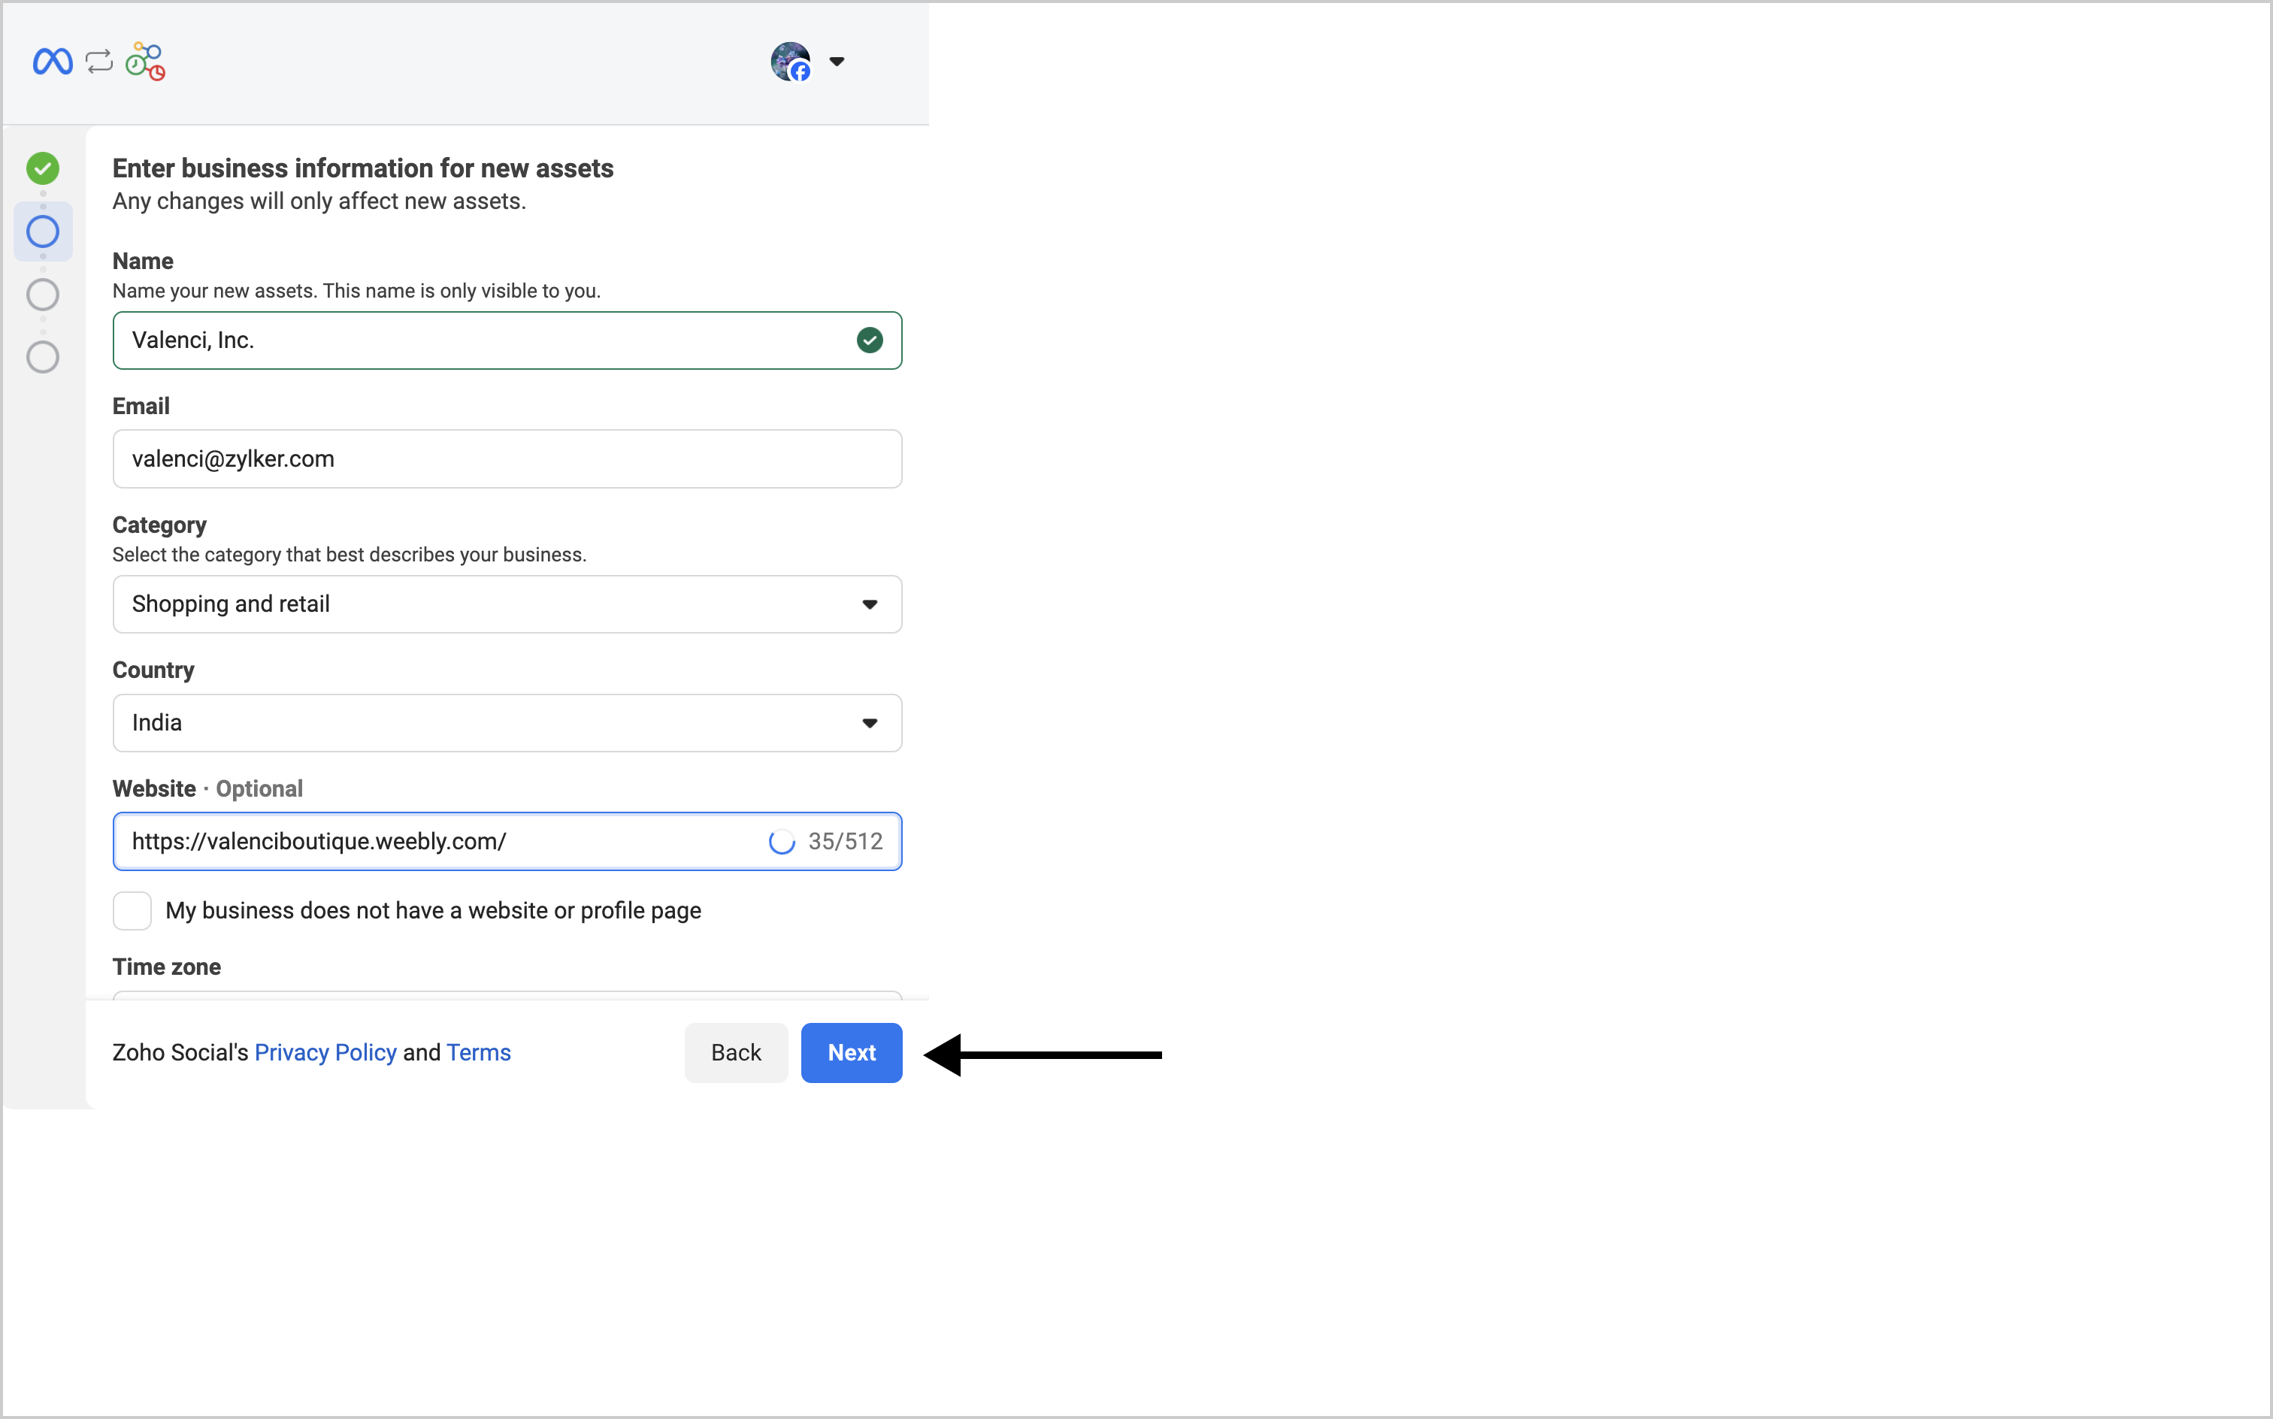Click the third step circle in sidebar
Viewport: 2273px width, 1419px height.
(x=43, y=295)
